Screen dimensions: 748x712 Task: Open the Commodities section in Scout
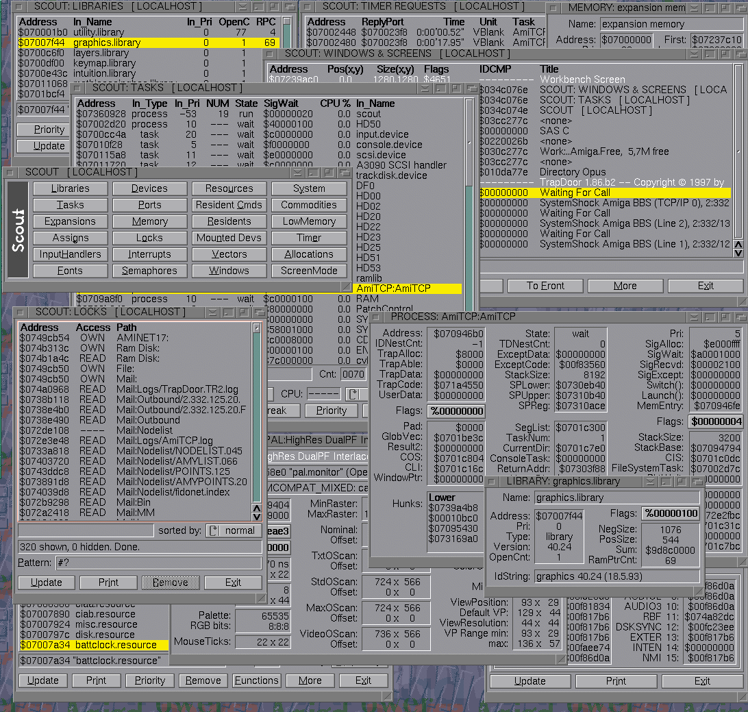click(308, 205)
